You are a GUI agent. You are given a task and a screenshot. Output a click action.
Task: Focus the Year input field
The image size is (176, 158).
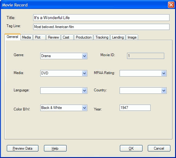pos(135,108)
